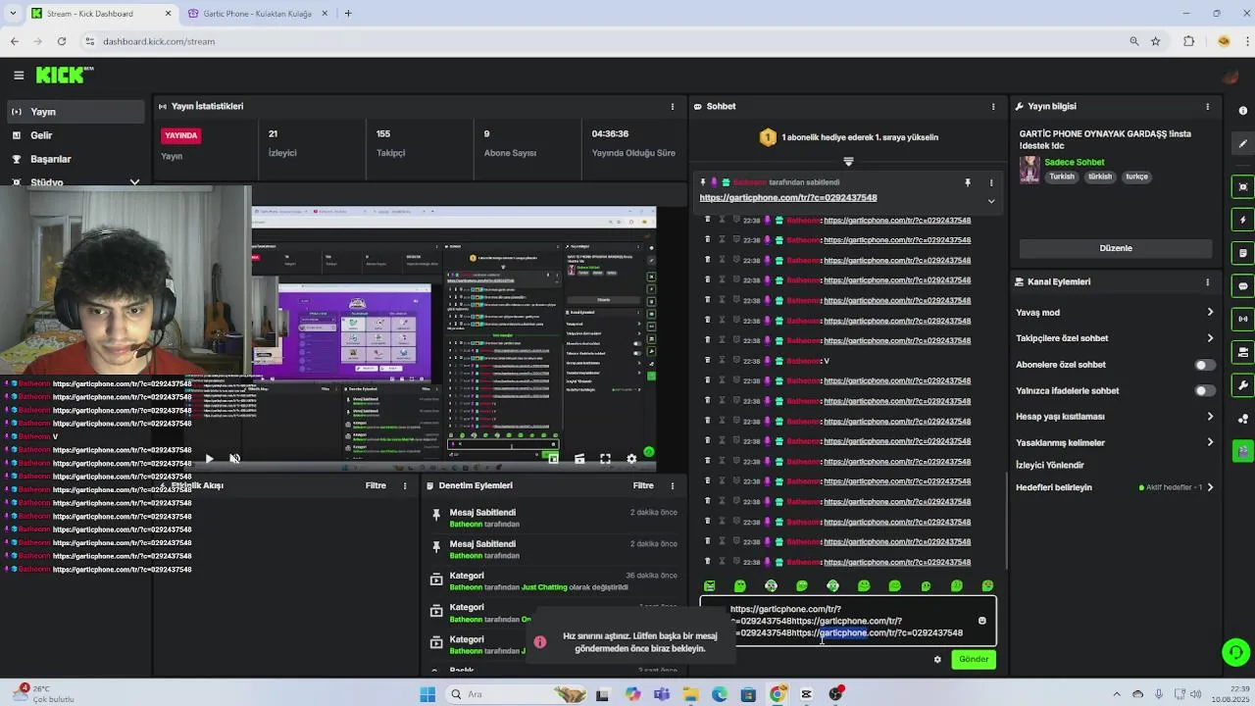
Task: Click the Gönder send button
Action: tap(974, 659)
